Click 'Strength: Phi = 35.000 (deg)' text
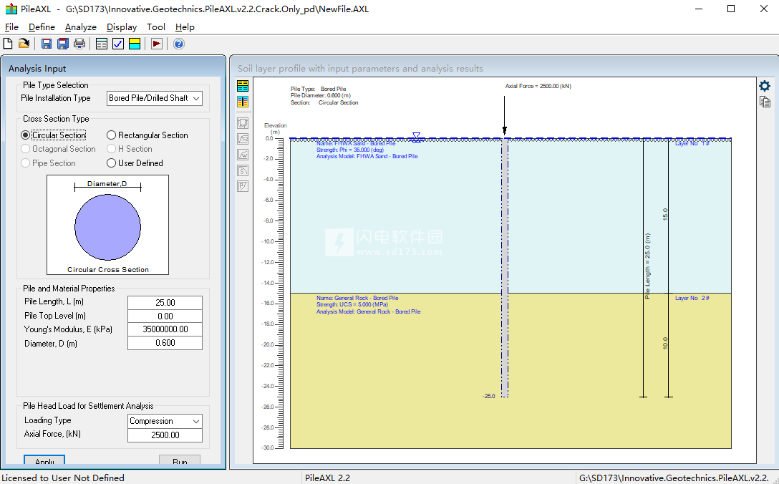This screenshot has height=484, width=779. (349, 150)
